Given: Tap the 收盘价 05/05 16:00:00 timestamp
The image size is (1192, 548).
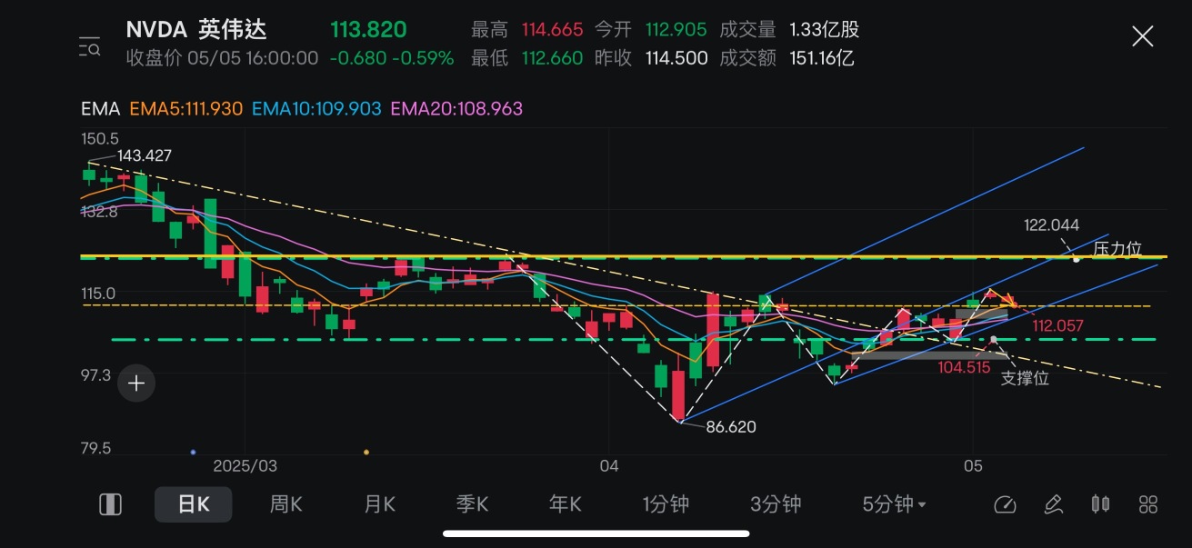Looking at the screenshot, I should (222, 58).
